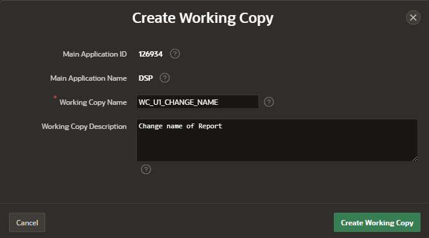The image size is (429, 238).
Task: Click the textarea resize handle corner
Action: coord(415,158)
